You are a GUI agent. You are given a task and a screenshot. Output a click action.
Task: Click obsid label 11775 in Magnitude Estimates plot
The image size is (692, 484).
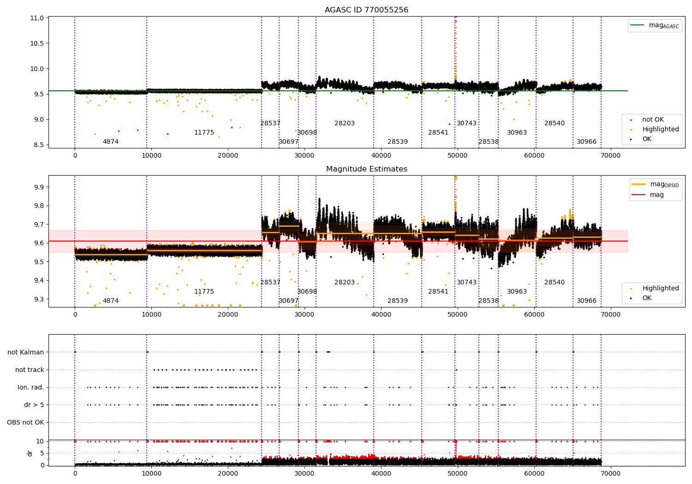(x=204, y=292)
